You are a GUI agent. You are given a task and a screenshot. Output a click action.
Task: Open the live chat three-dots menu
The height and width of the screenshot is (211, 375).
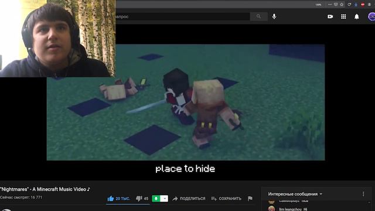pyautogui.click(x=363, y=194)
